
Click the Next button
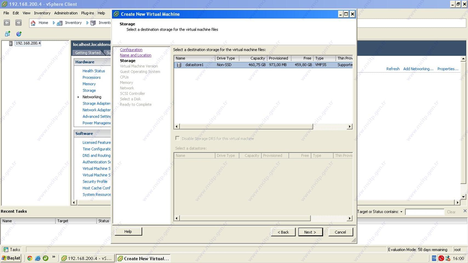(310, 232)
